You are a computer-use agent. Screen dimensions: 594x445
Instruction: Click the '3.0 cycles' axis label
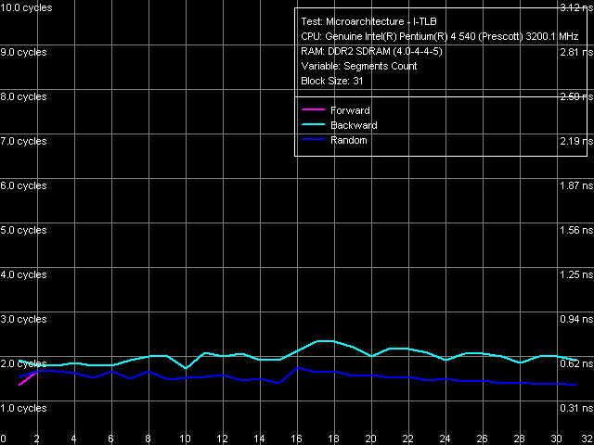point(23,319)
